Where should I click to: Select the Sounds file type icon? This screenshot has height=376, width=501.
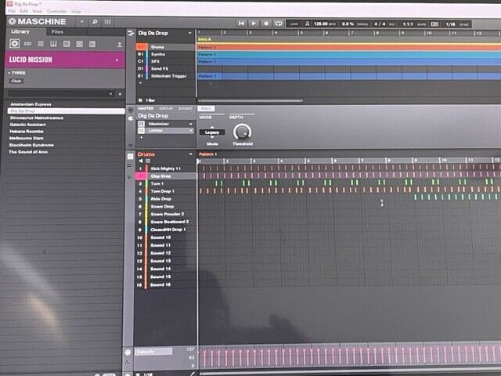click(x=41, y=44)
